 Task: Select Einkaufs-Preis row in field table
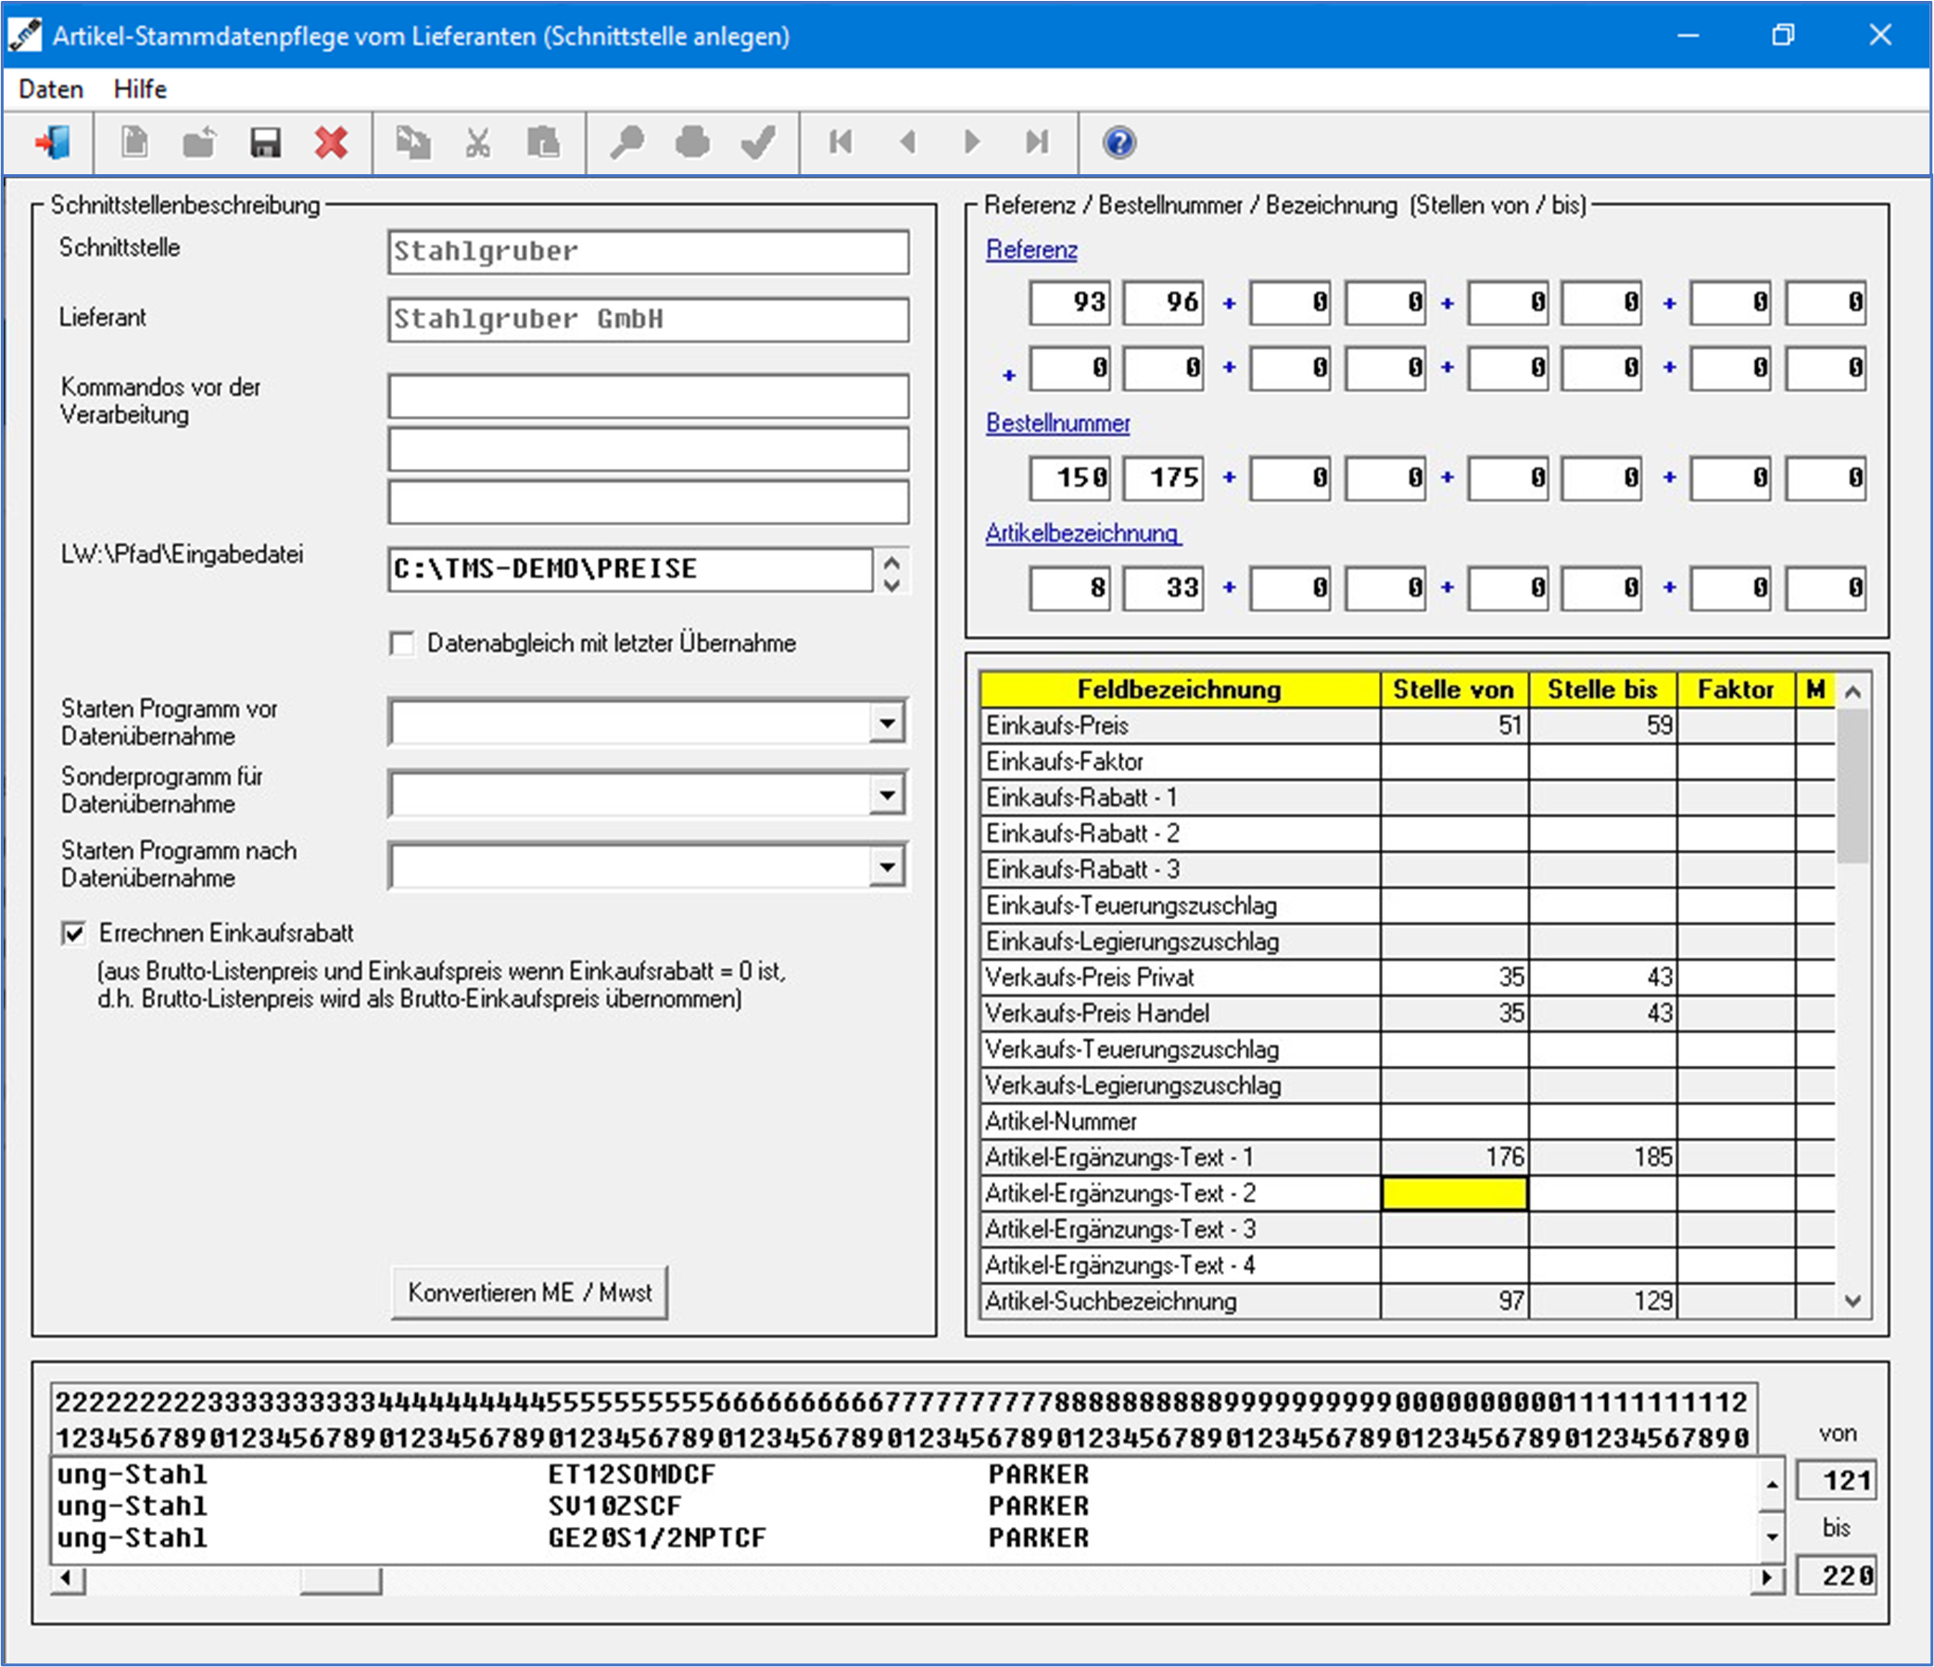click(1408, 726)
